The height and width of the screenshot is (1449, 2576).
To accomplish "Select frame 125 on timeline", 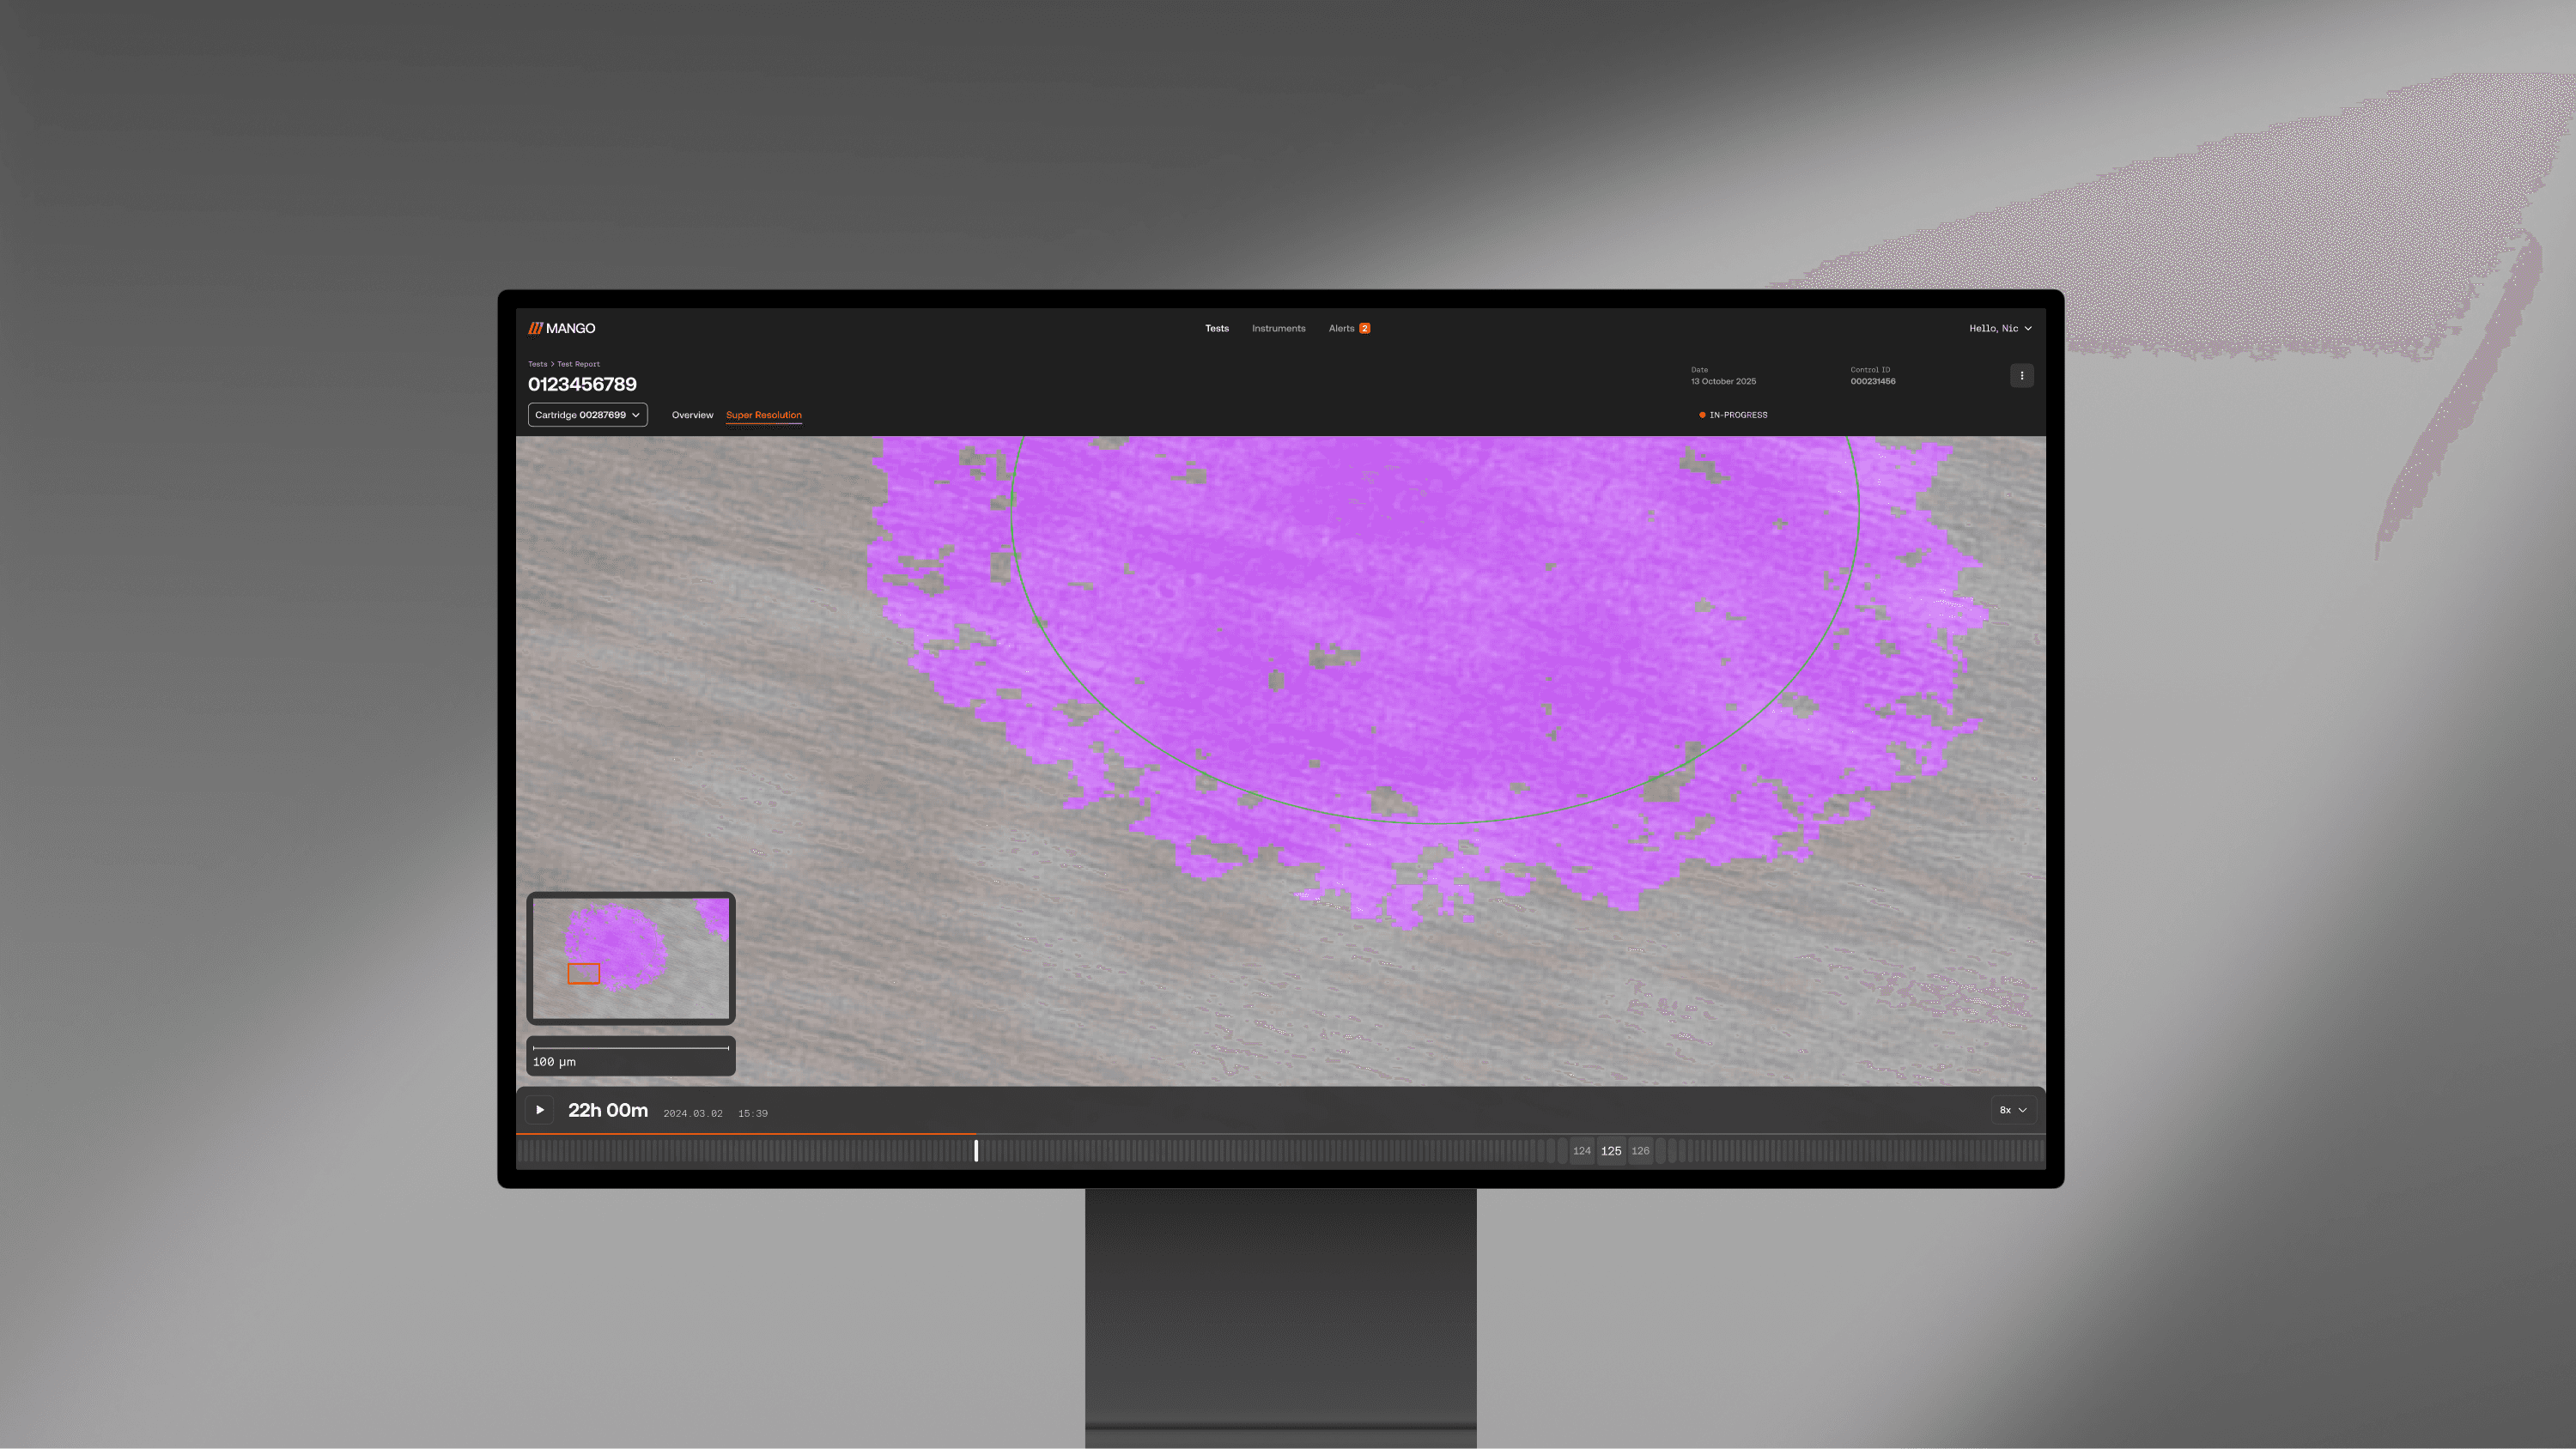I will click(1611, 1151).
